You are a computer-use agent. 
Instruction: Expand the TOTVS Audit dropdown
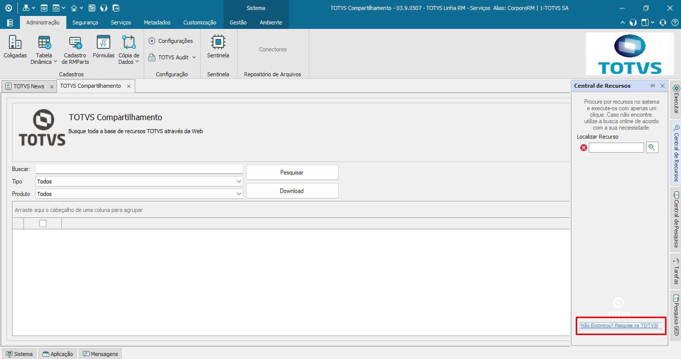[x=194, y=57]
